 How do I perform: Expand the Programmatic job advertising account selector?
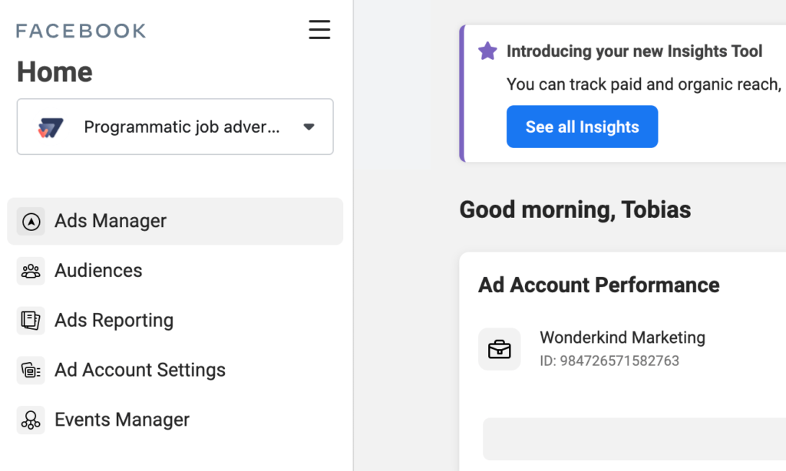pyautogui.click(x=181, y=127)
